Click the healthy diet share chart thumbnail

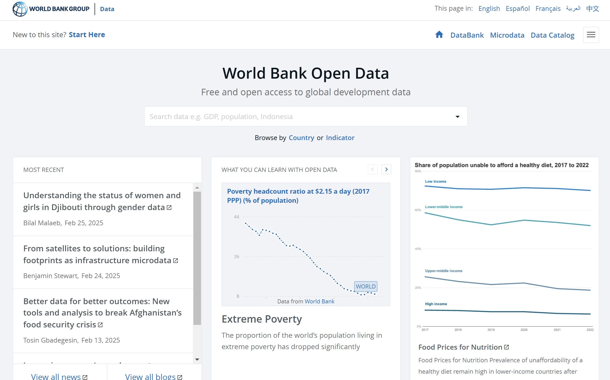coord(504,247)
